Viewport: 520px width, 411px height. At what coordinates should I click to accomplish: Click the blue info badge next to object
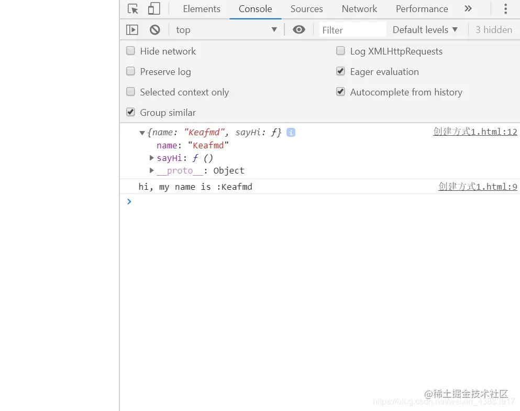(291, 133)
